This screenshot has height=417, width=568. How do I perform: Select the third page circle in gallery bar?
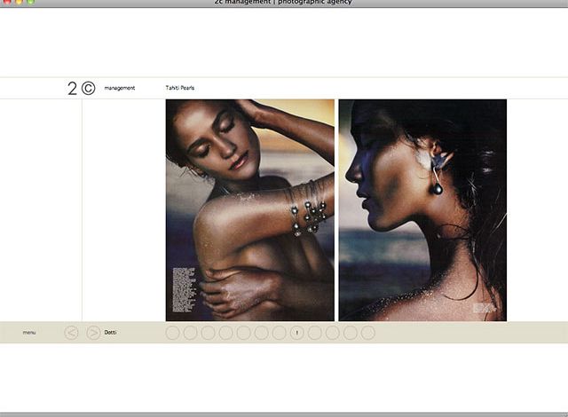point(209,333)
